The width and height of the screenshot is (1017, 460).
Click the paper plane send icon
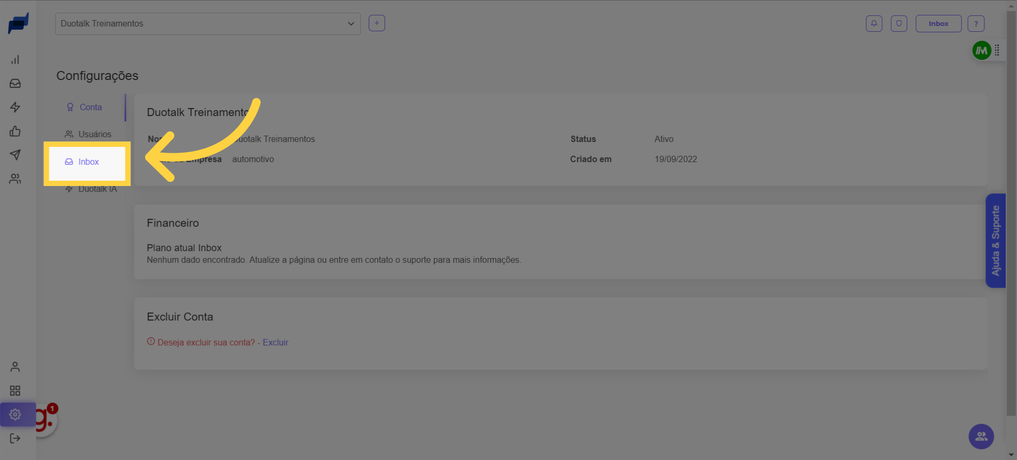point(15,155)
